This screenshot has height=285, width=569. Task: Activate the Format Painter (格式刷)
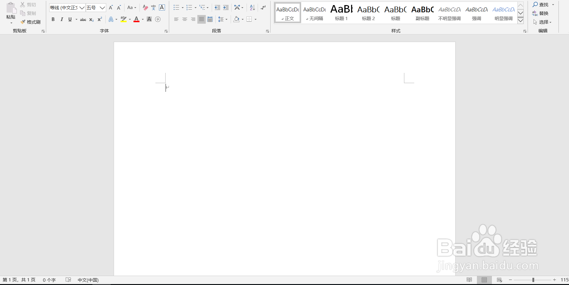click(30, 22)
